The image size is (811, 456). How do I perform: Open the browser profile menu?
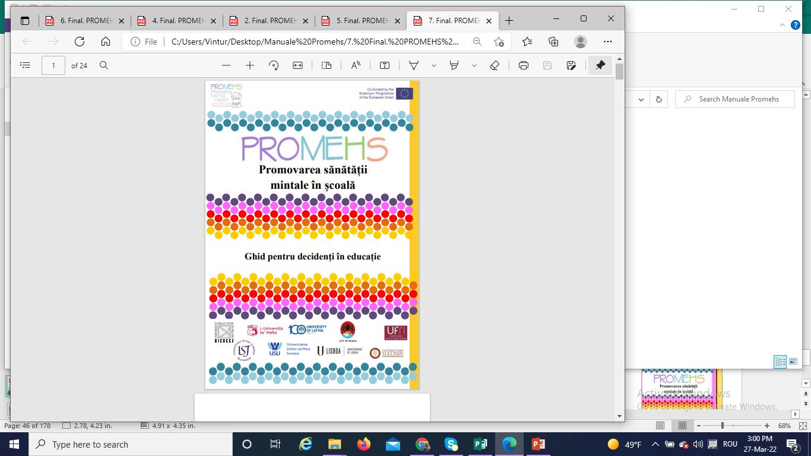pyautogui.click(x=581, y=42)
